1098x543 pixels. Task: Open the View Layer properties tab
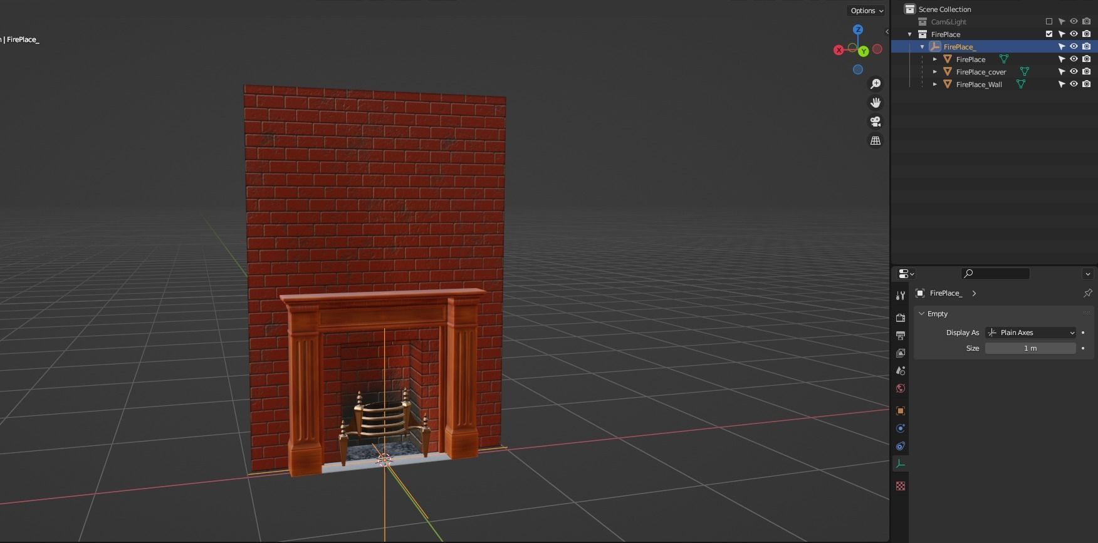click(x=901, y=353)
